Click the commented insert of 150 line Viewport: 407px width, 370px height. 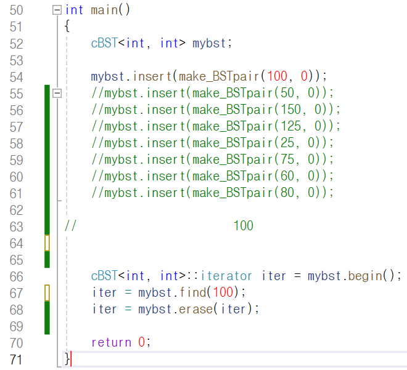(x=216, y=110)
